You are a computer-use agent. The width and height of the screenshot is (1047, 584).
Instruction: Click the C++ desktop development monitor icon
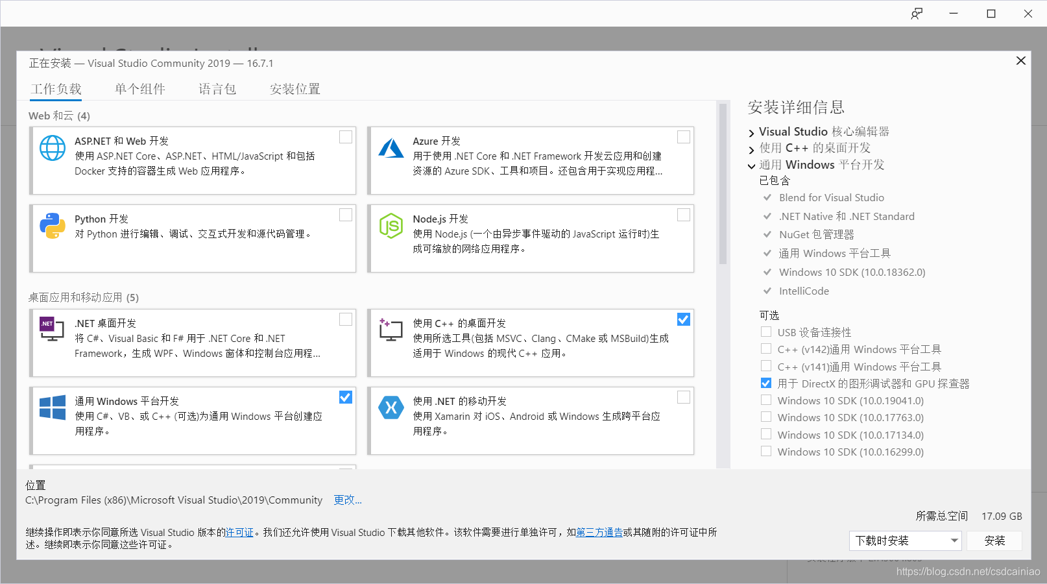[391, 330]
